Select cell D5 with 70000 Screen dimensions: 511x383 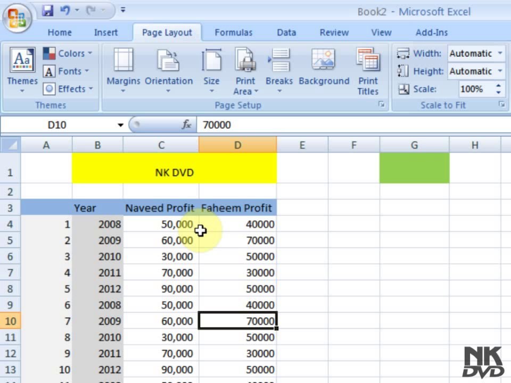237,240
